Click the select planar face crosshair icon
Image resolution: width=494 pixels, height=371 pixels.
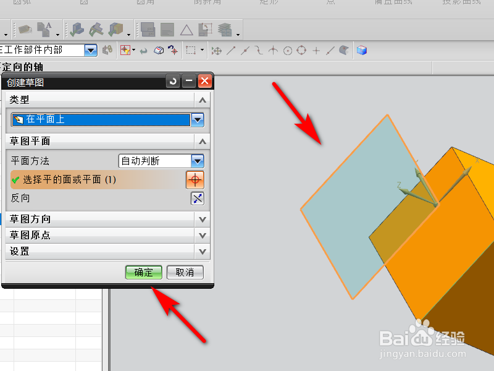(x=195, y=180)
